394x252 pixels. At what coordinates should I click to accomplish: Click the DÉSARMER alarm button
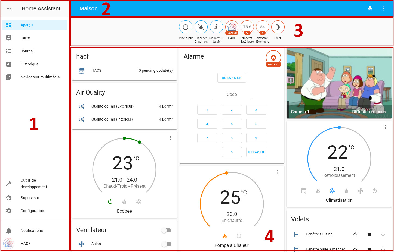[232, 78]
